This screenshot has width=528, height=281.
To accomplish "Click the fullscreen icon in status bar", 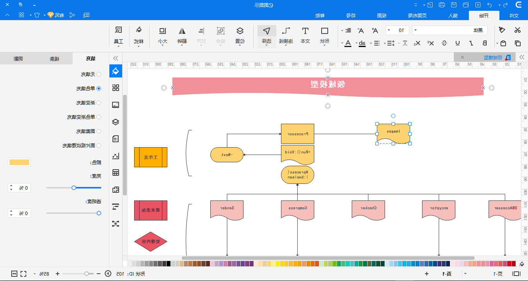I will [x=24, y=274].
